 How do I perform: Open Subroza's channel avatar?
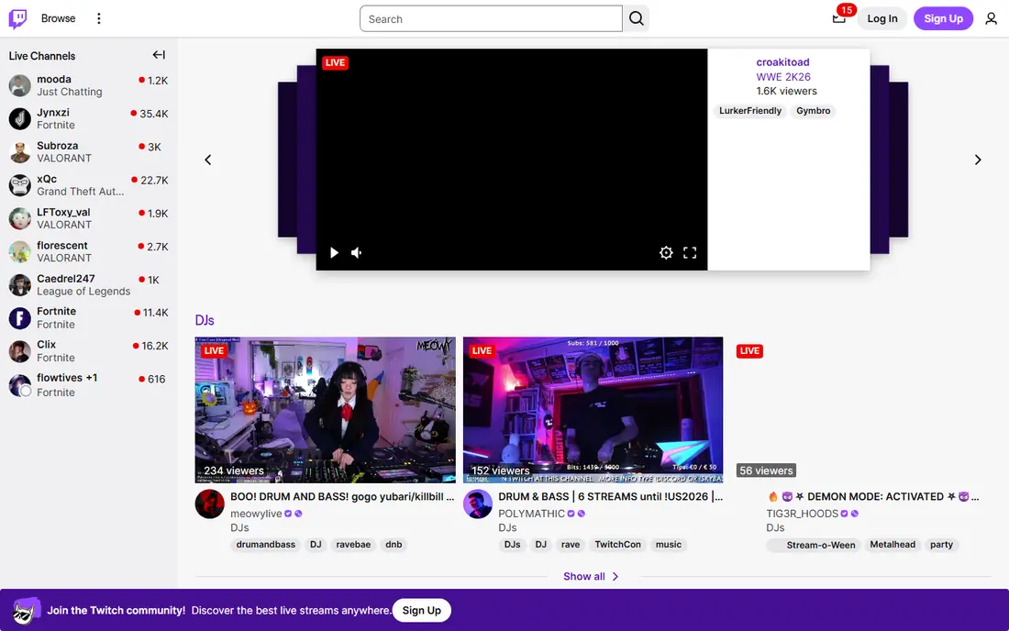click(x=20, y=152)
